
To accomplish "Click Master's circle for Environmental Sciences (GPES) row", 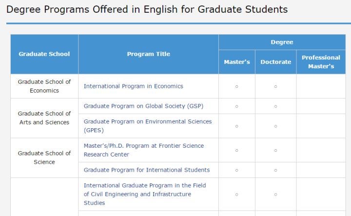I will [x=236, y=126].
